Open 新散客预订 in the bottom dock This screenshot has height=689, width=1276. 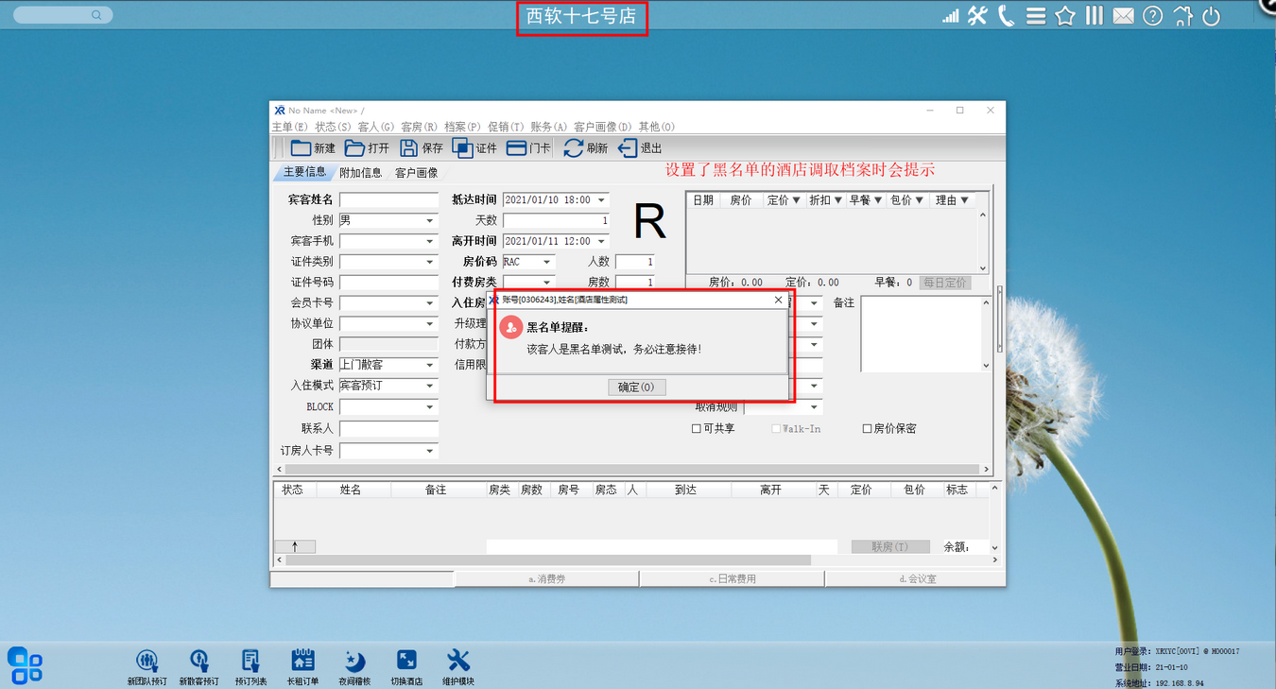pyautogui.click(x=198, y=666)
